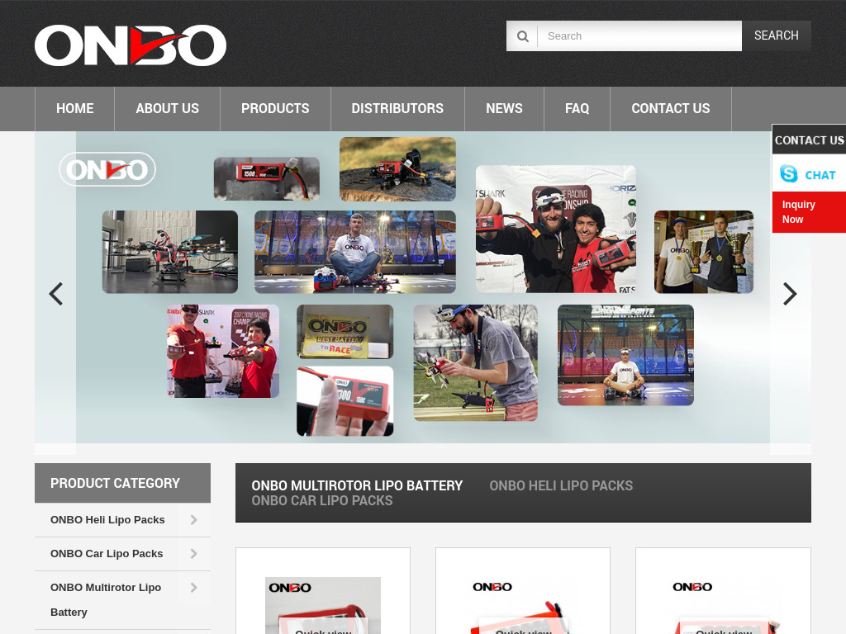This screenshot has height=634, width=846.
Task: Expand ONBO Heli Lipo Packs chevron
Action: pyautogui.click(x=193, y=520)
